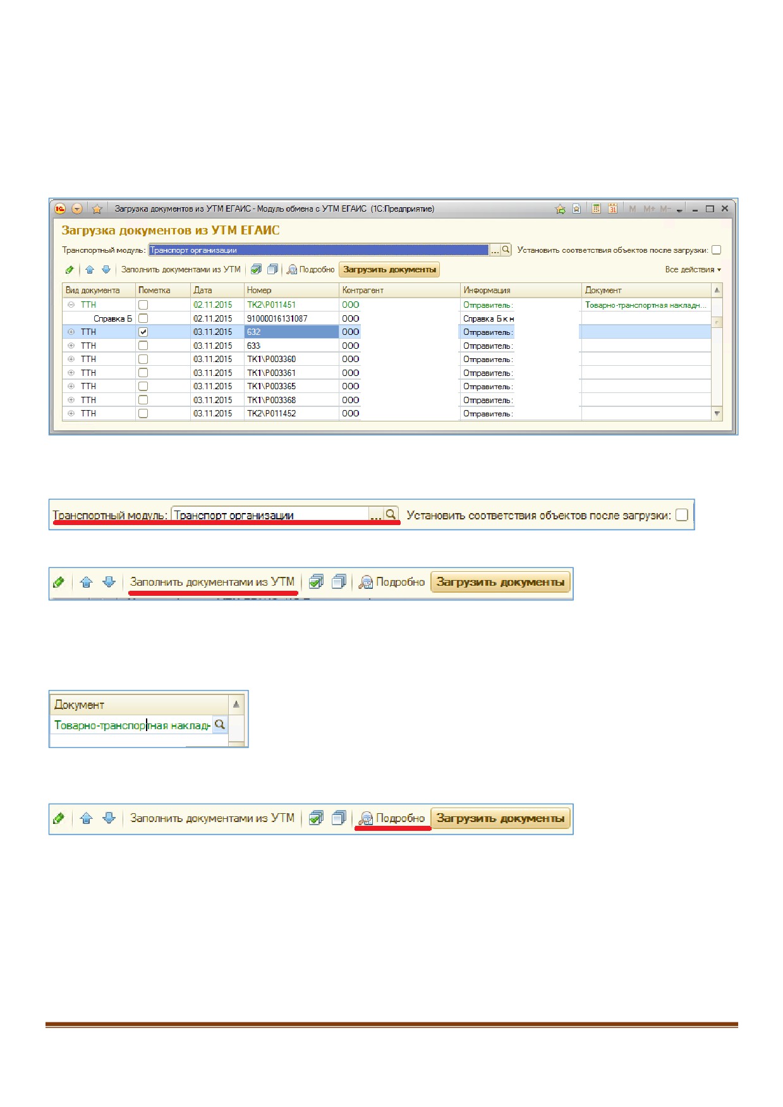This screenshot has width=783, height=1107.
Task: Add page to favorites with star-plus icon
Action: pyautogui.click(x=560, y=209)
